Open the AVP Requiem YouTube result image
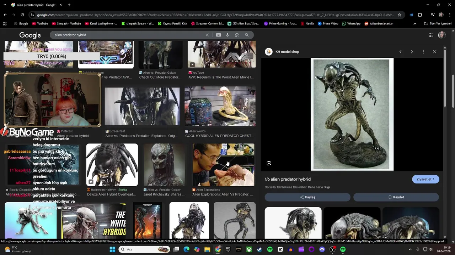The width and height of the screenshot is (455, 255). [x=221, y=54]
